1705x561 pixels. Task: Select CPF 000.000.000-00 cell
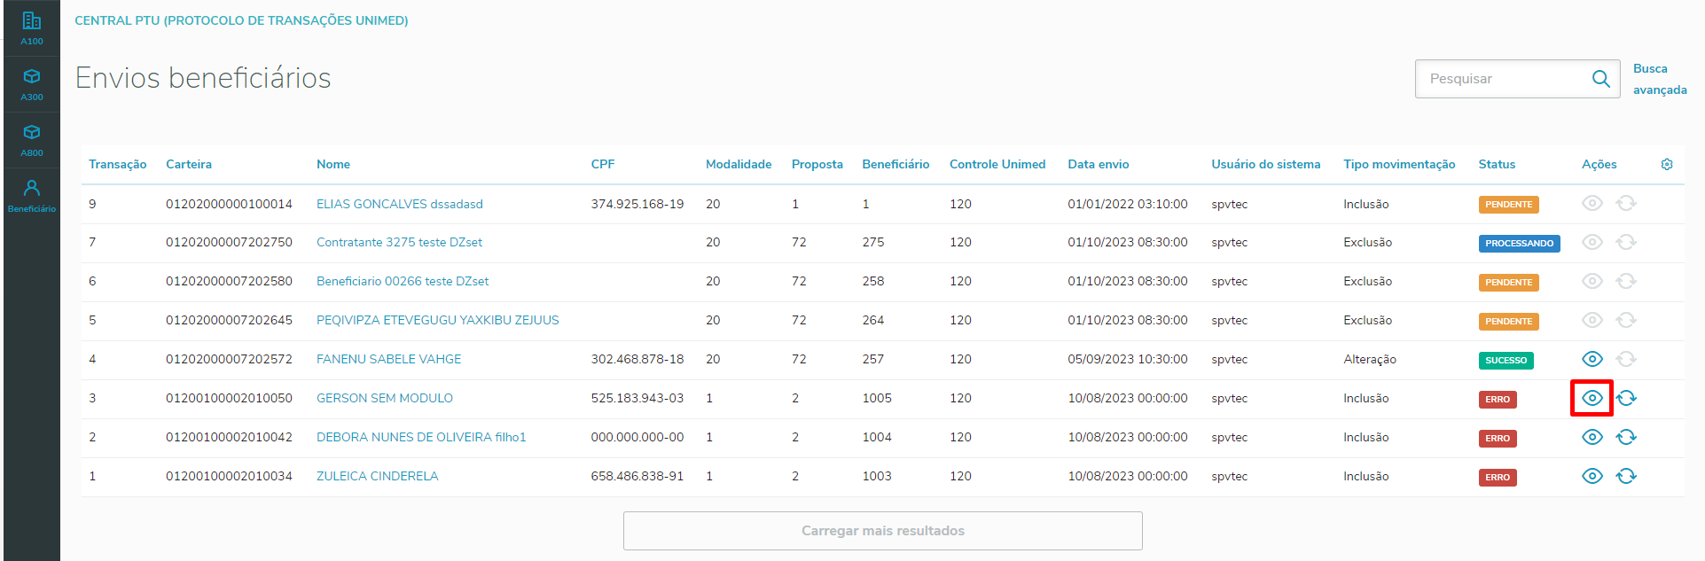point(637,437)
